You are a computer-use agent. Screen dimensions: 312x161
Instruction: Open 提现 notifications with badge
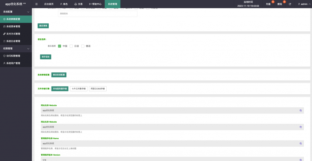(280, 4)
